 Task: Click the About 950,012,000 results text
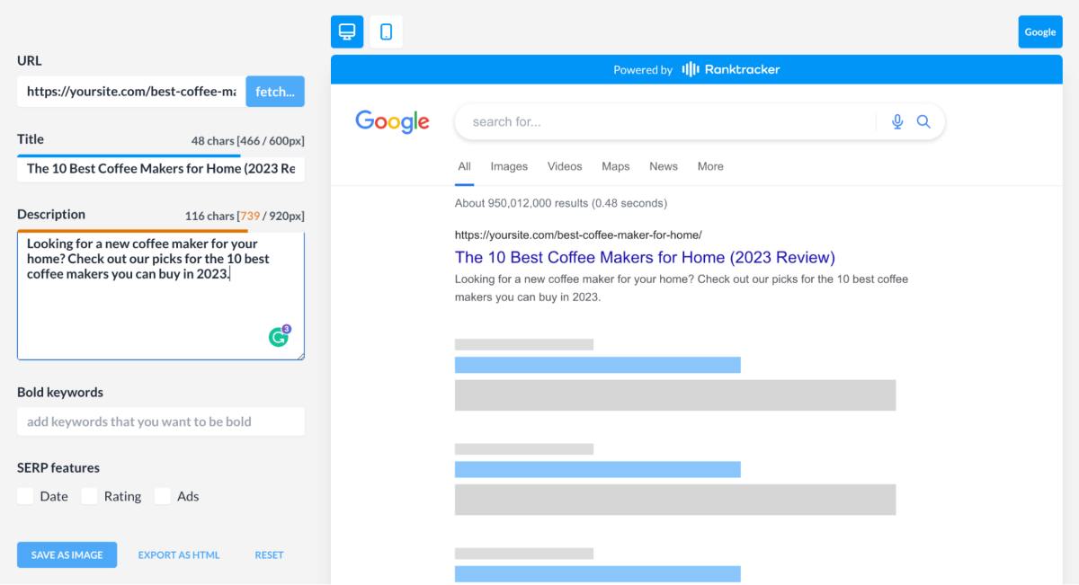pyautogui.click(x=561, y=203)
